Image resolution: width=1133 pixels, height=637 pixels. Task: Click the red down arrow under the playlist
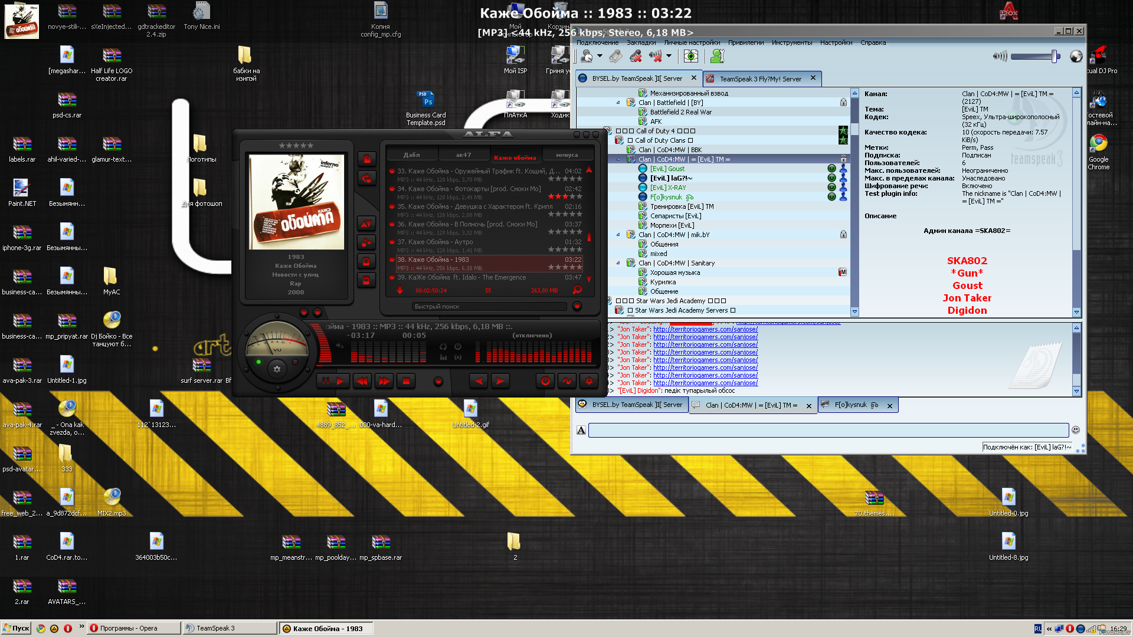pos(400,290)
